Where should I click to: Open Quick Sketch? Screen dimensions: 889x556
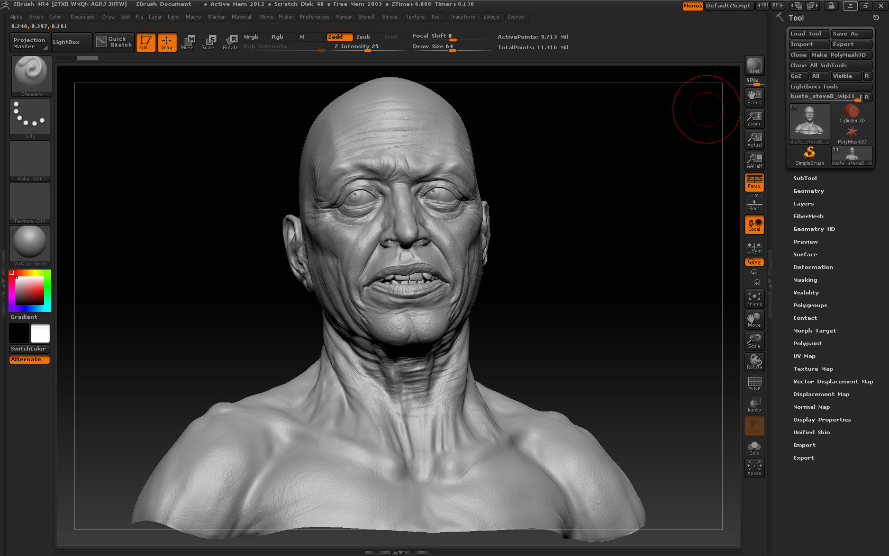tap(114, 42)
